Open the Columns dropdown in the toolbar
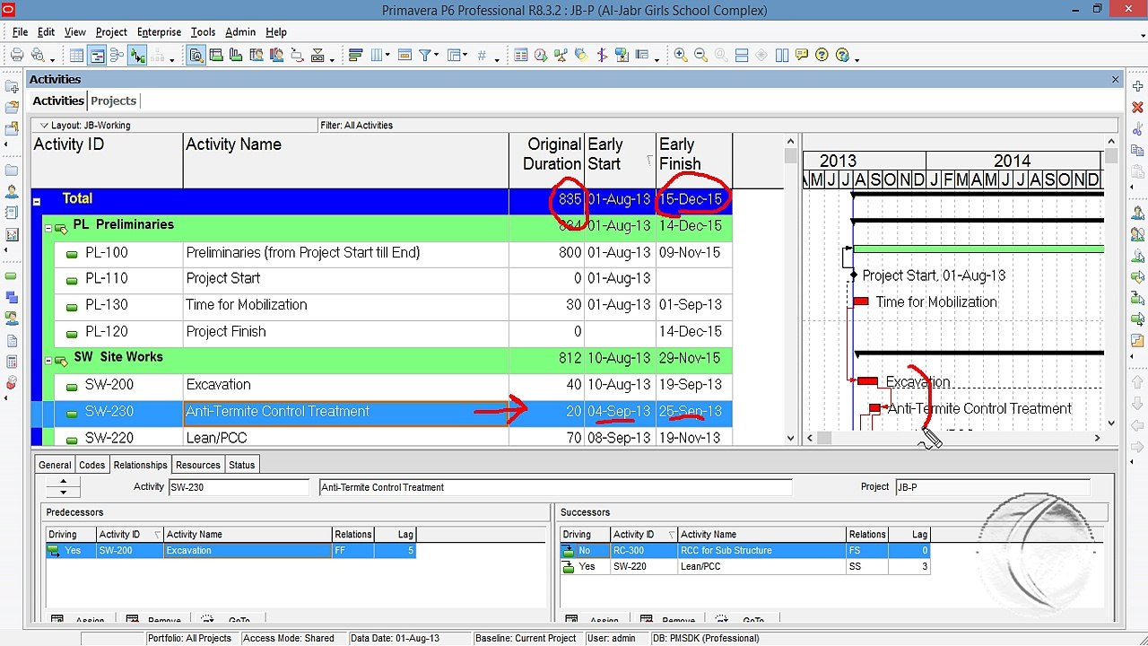Screen dimensions: 1148x646 [x=378, y=56]
